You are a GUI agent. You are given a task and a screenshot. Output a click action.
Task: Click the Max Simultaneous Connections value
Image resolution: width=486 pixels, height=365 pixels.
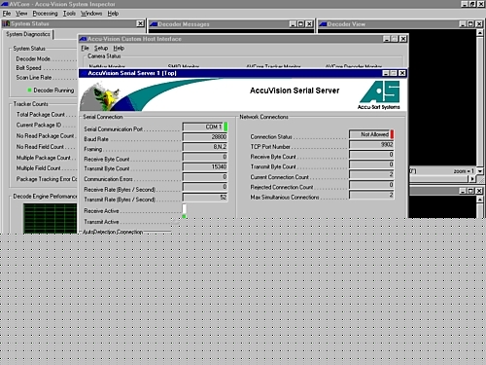coord(371,195)
